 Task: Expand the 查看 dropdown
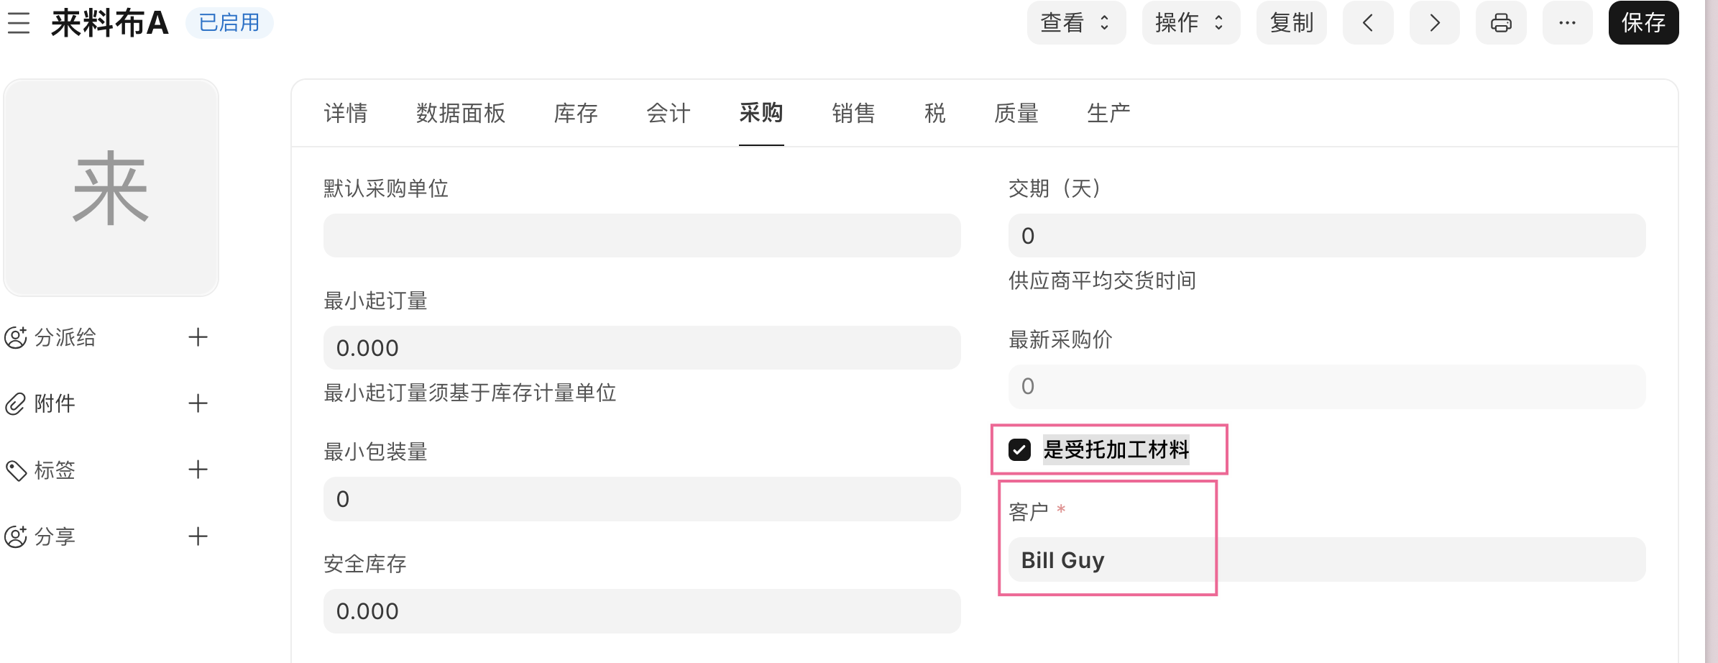pos(1075,23)
